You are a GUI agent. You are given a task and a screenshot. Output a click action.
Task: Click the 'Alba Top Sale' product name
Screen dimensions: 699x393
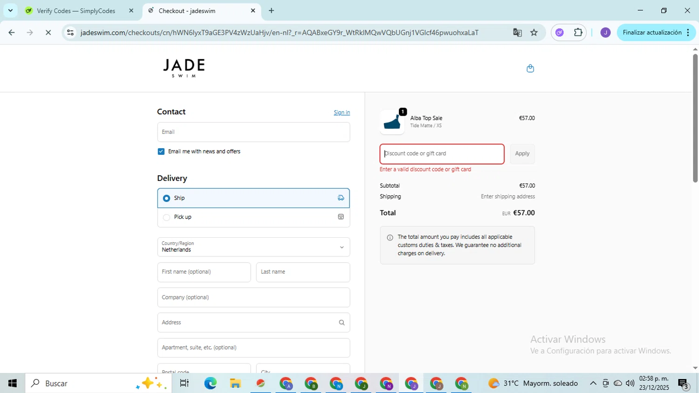coord(426,118)
